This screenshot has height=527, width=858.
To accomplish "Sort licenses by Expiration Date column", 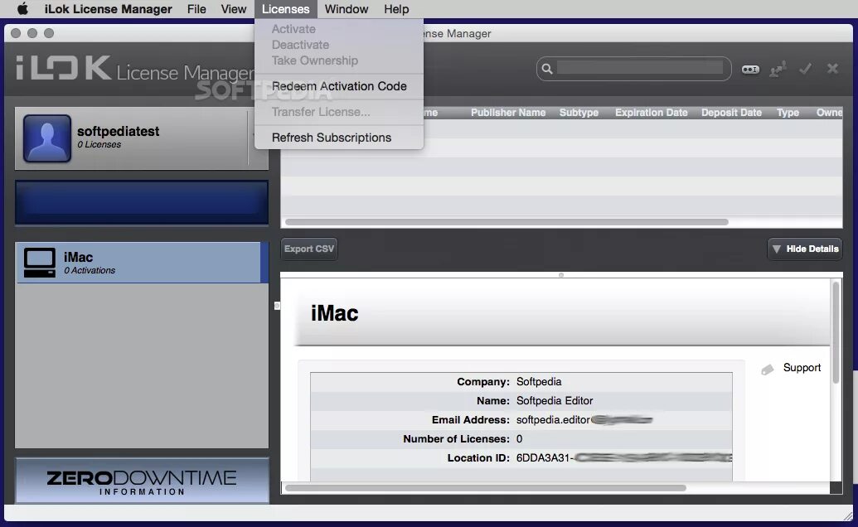I will 651,112.
